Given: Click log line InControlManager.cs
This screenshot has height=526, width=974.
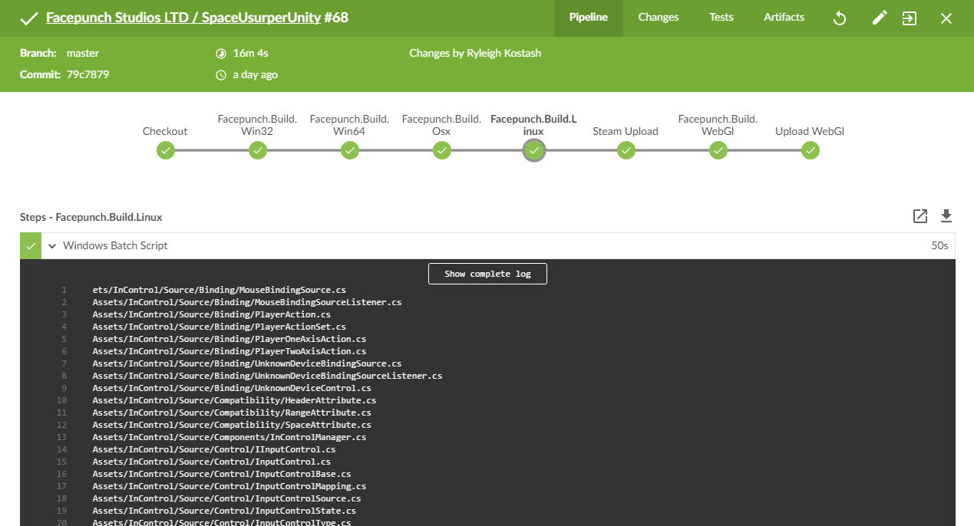Looking at the screenshot, I should point(229,437).
